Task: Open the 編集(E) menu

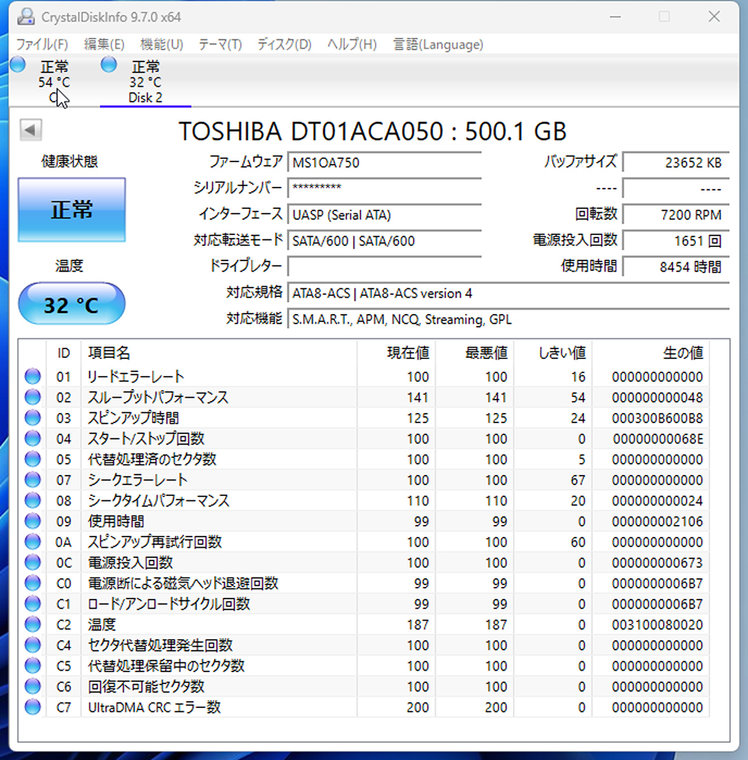Action: tap(104, 44)
